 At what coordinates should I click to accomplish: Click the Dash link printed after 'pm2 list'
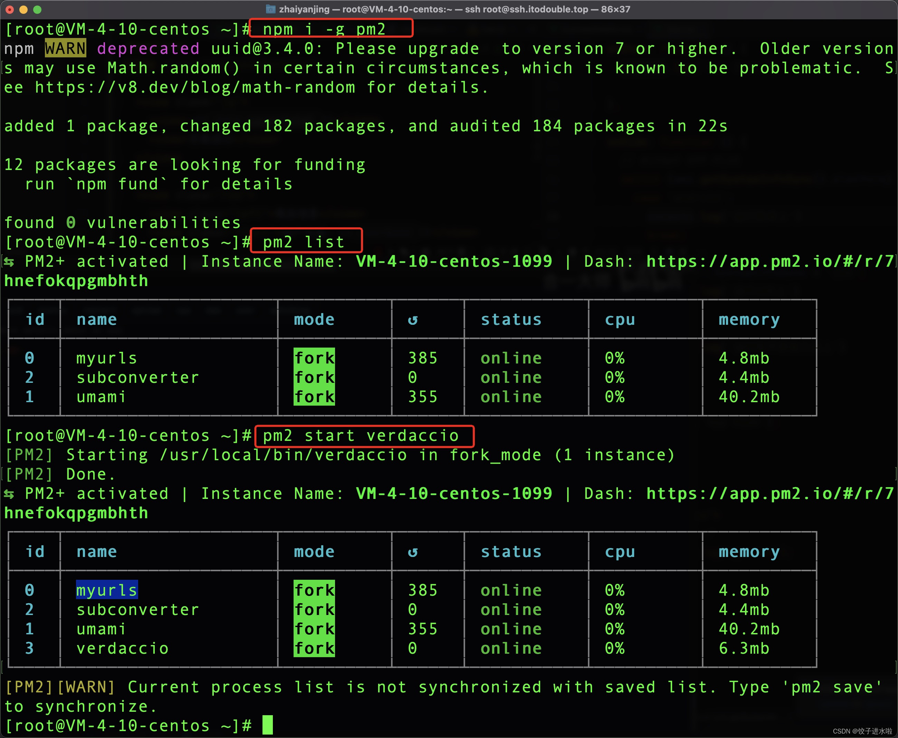pyautogui.click(x=770, y=261)
